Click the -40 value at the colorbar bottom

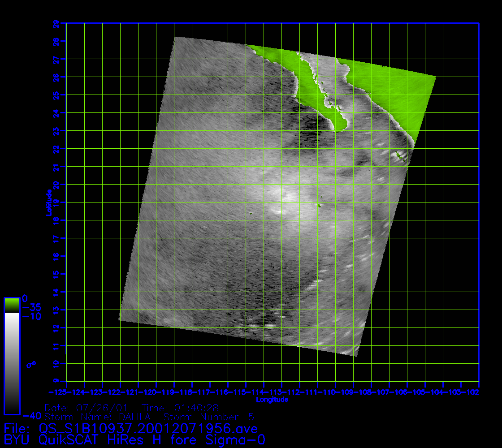tap(29, 415)
